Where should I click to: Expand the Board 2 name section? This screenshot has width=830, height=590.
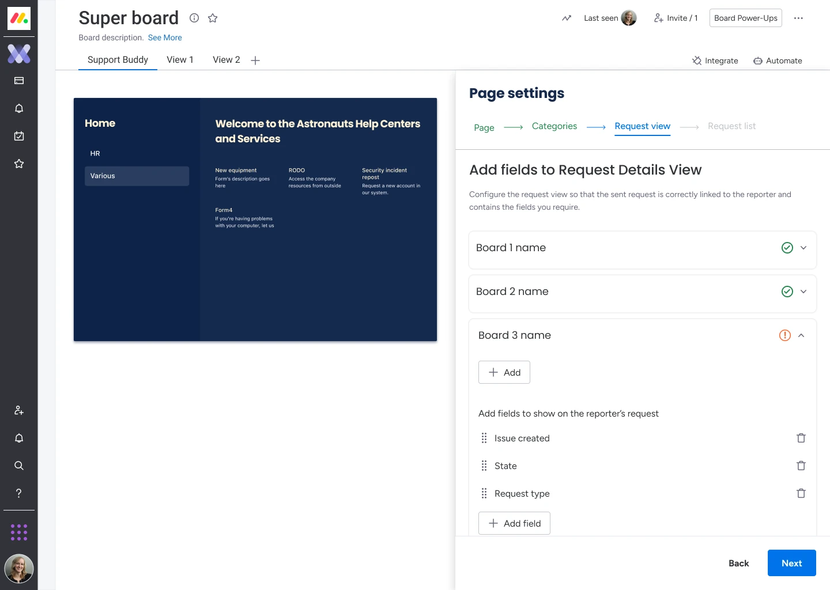coord(803,292)
